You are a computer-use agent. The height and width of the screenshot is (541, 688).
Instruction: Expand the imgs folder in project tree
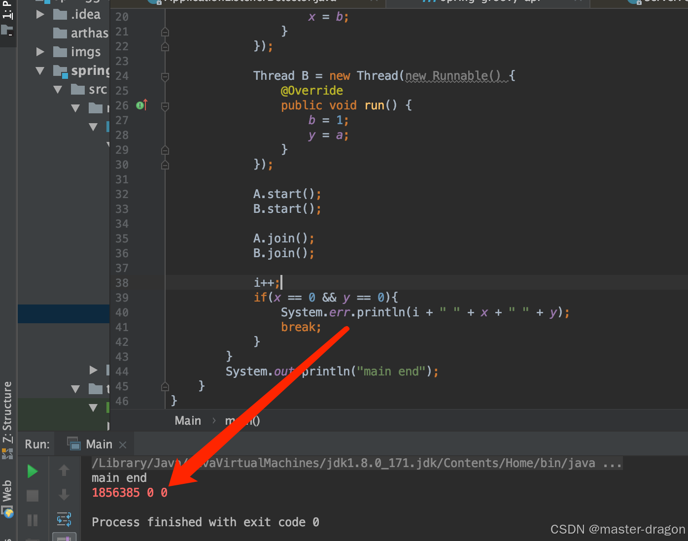pyautogui.click(x=40, y=52)
